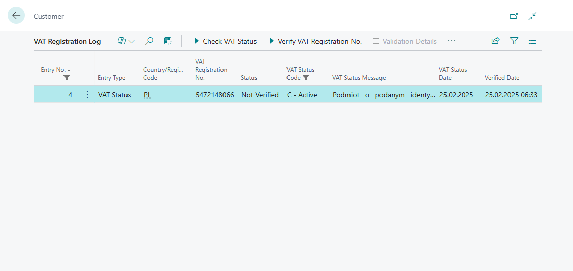
Task: Open VAT Status Code column header
Action: click(x=300, y=74)
